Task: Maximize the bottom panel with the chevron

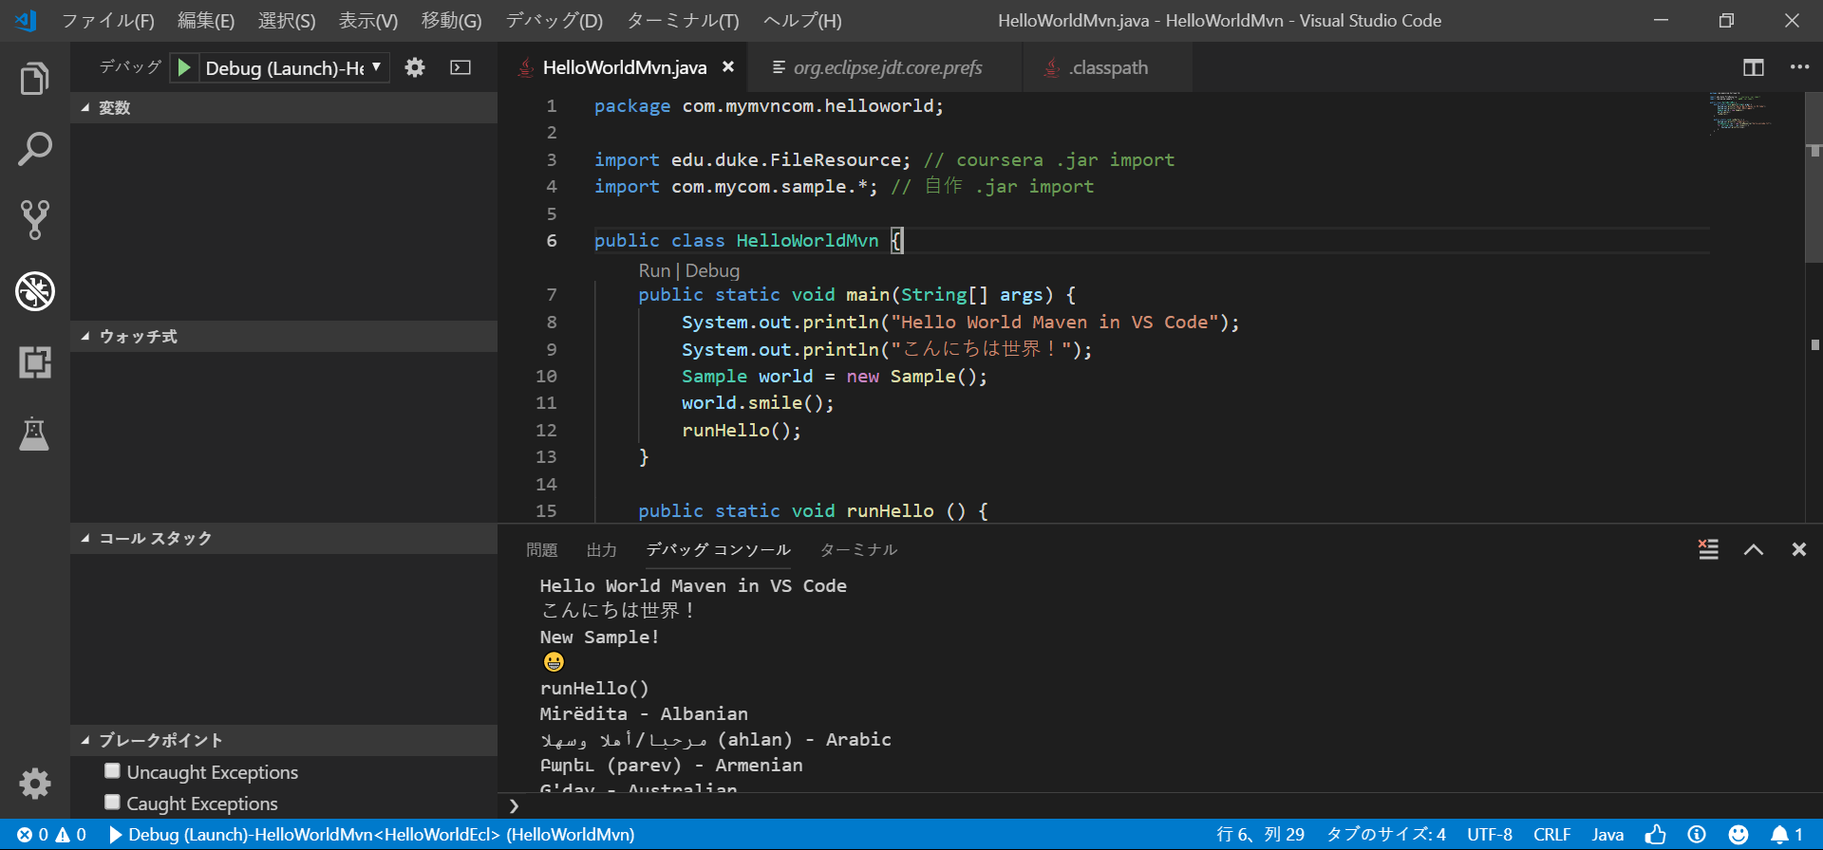Action: click(1754, 549)
